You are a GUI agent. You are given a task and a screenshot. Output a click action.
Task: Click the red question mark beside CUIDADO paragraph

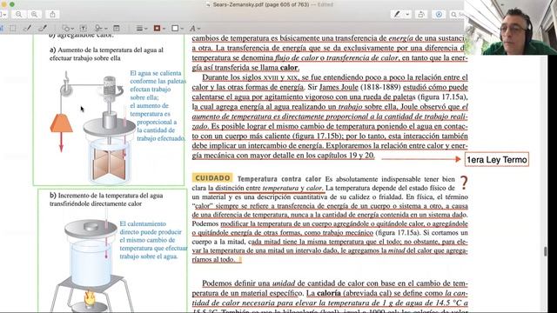(464, 183)
